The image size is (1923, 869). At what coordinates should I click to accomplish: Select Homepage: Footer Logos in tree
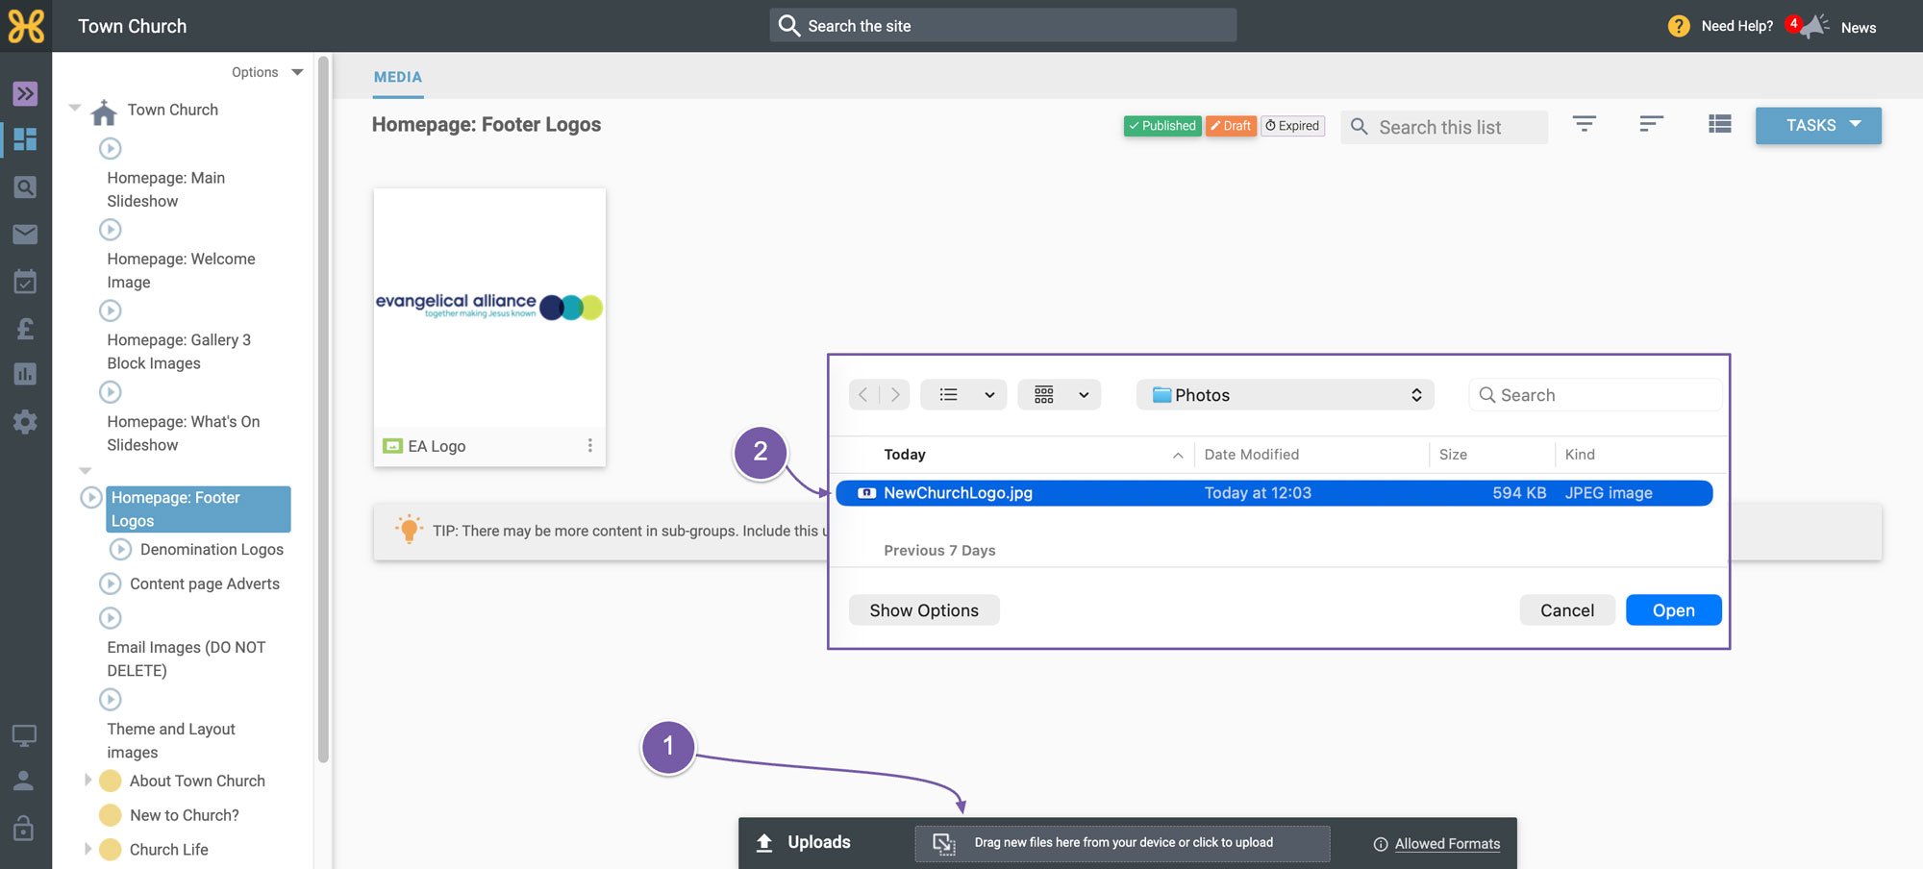[x=198, y=509]
